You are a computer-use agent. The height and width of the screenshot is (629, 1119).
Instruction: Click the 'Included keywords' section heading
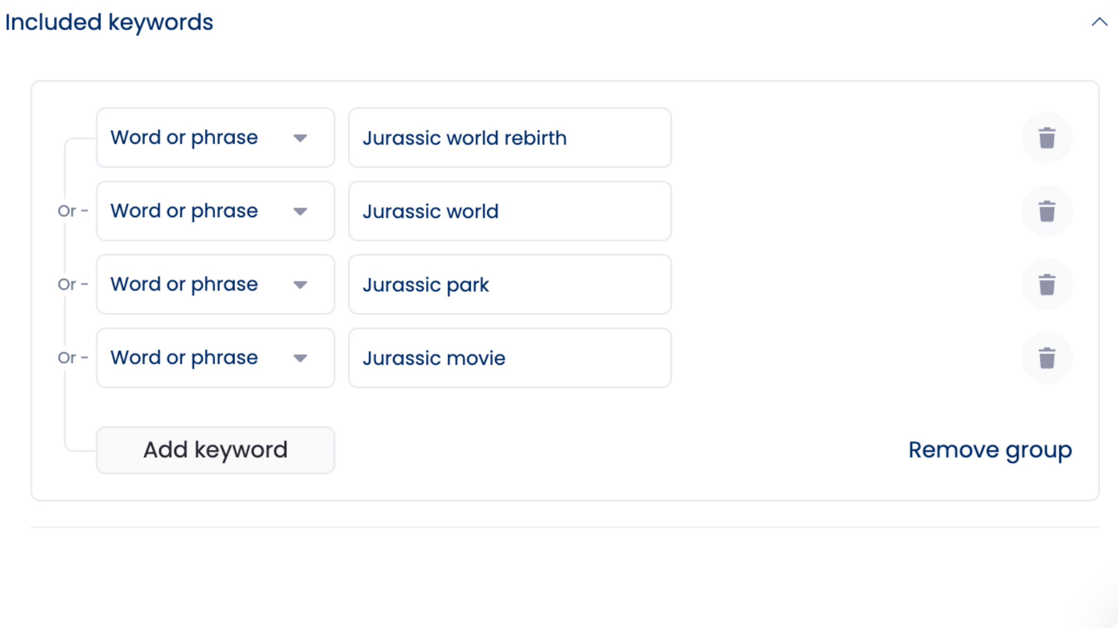tap(109, 22)
